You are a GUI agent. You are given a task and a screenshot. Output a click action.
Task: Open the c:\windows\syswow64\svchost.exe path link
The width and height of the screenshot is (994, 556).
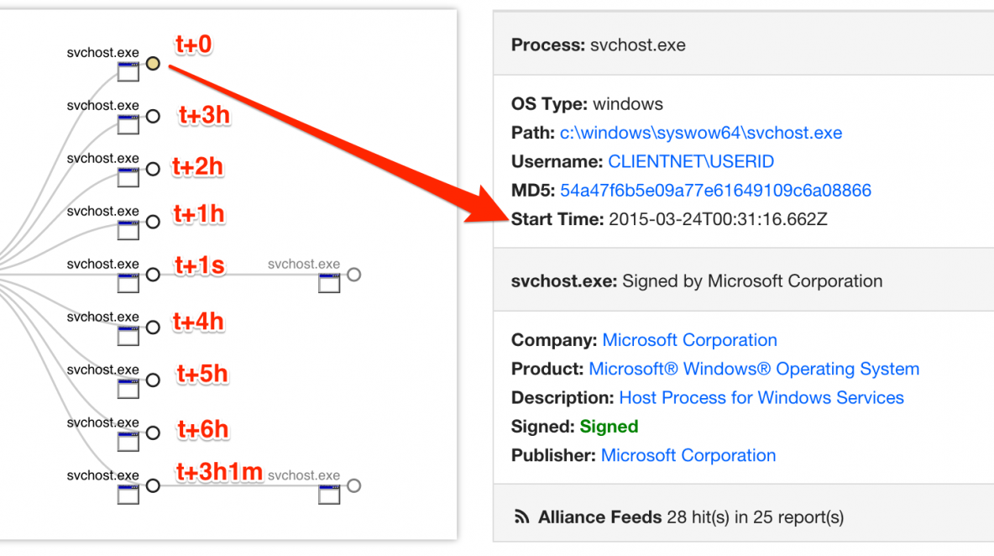[700, 133]
